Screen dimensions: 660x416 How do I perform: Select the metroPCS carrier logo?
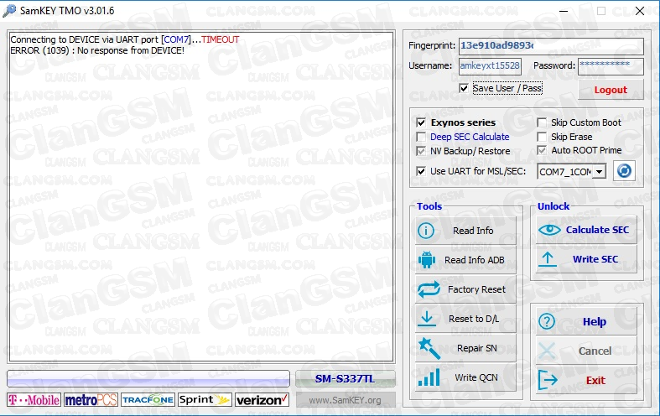point(91,400)
